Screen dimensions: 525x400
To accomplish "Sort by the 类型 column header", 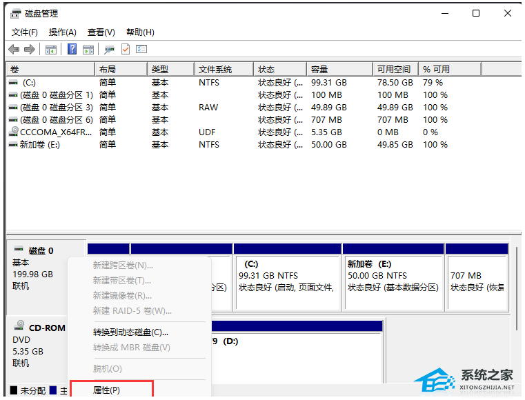I will pos(171,69).
